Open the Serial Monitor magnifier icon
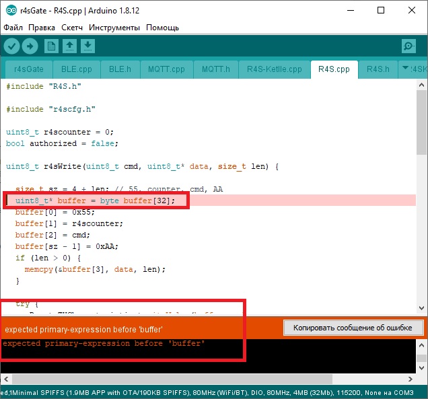This screenshot has height=399, width=428. click(408, 46)
